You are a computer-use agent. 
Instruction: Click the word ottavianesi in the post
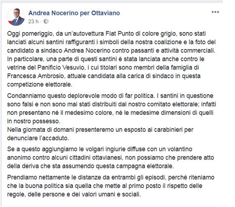(x=107, y=157)
